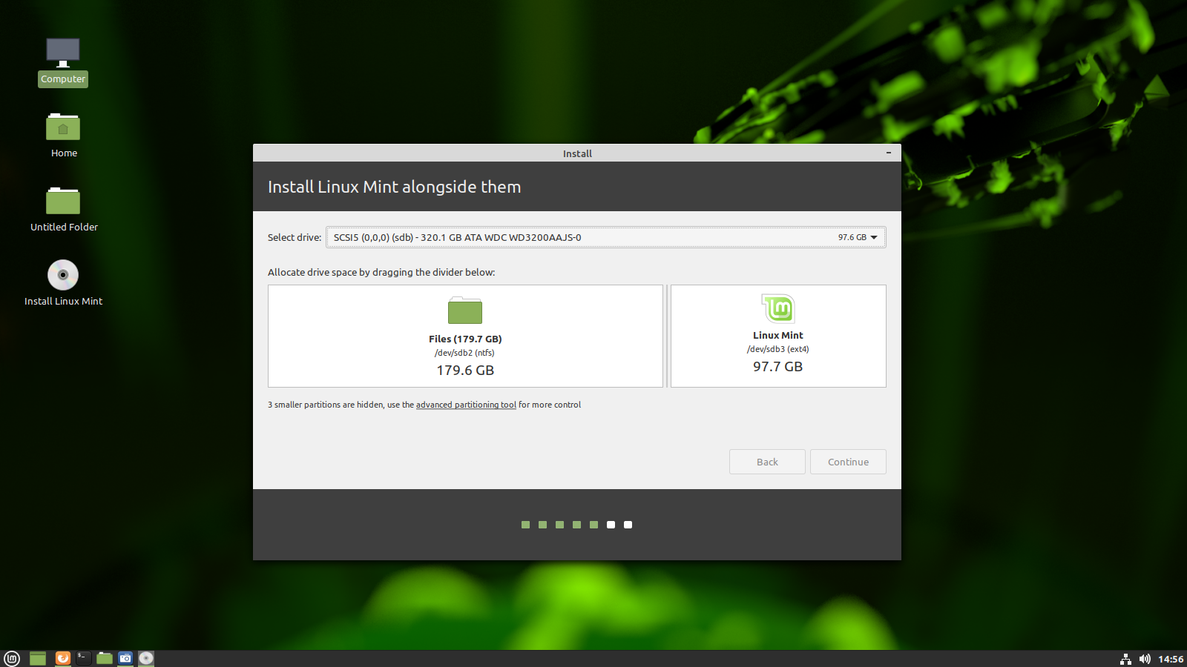Select the Home folder desktop icon
This screenshot has width=1187, height=667.
coord(64,136)
